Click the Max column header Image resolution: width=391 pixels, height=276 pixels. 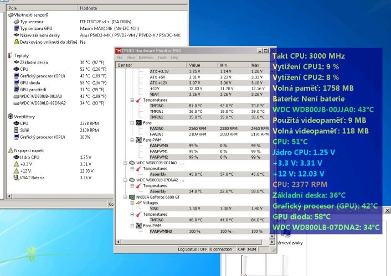259,65
